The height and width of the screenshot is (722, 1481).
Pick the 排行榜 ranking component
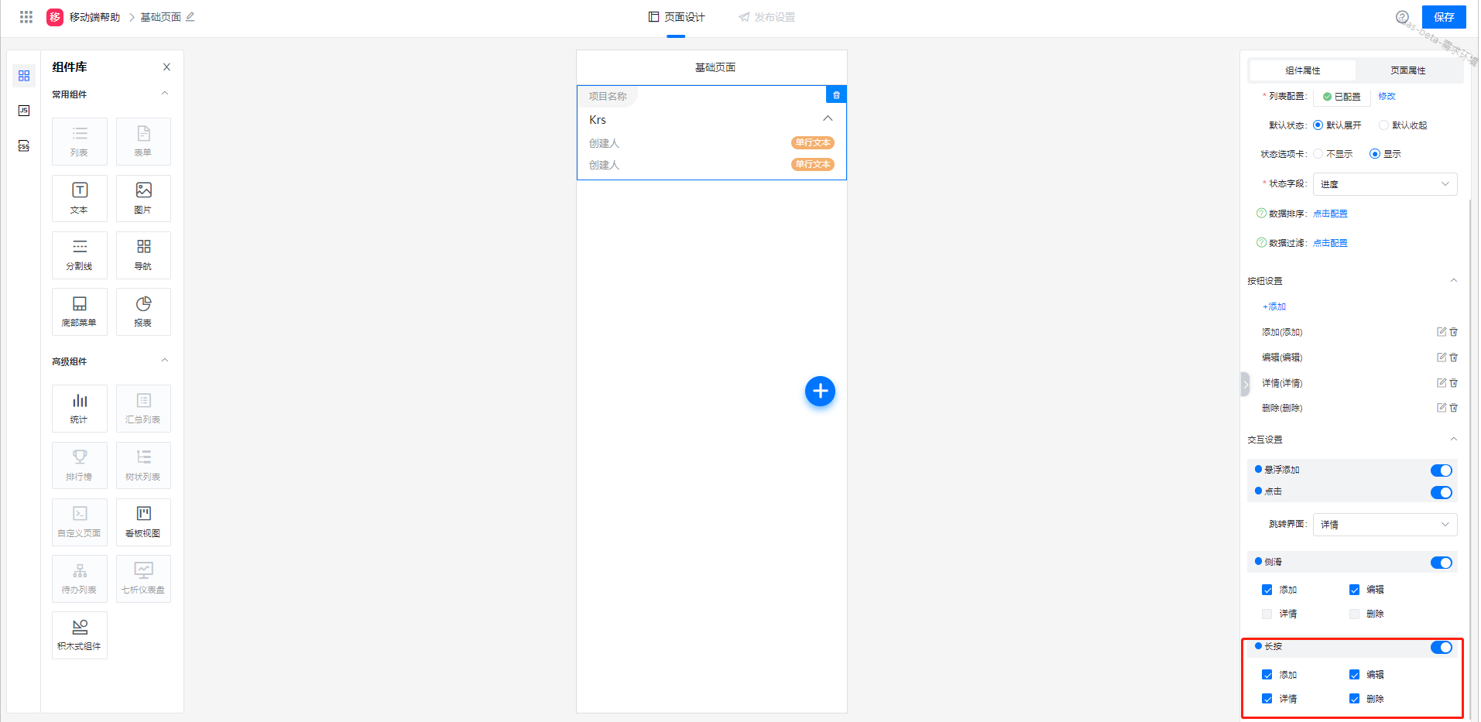click(x=80, y=465)
